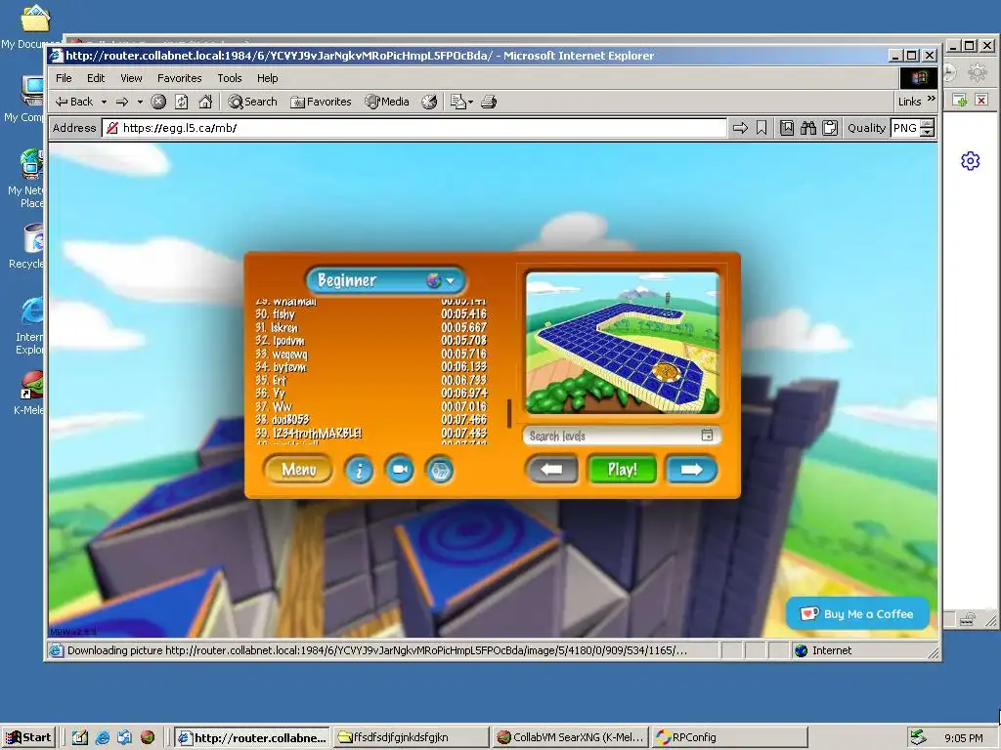Click the calendar icon in Search levels box

(x=708, y=435)
